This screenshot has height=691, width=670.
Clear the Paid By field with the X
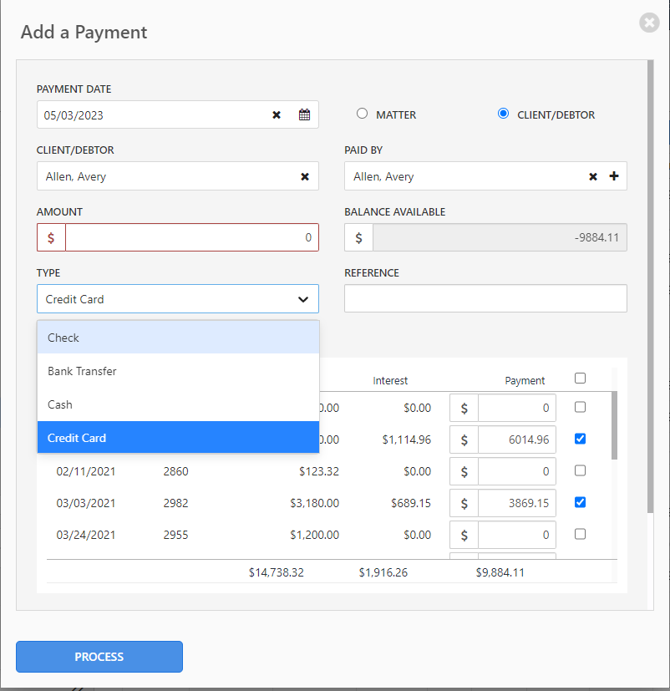point(593,176)
